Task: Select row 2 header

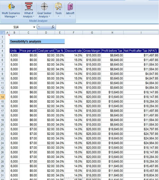Action: pos(2,42)
